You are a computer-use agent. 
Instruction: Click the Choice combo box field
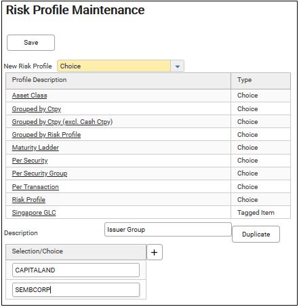coord(114,66)
